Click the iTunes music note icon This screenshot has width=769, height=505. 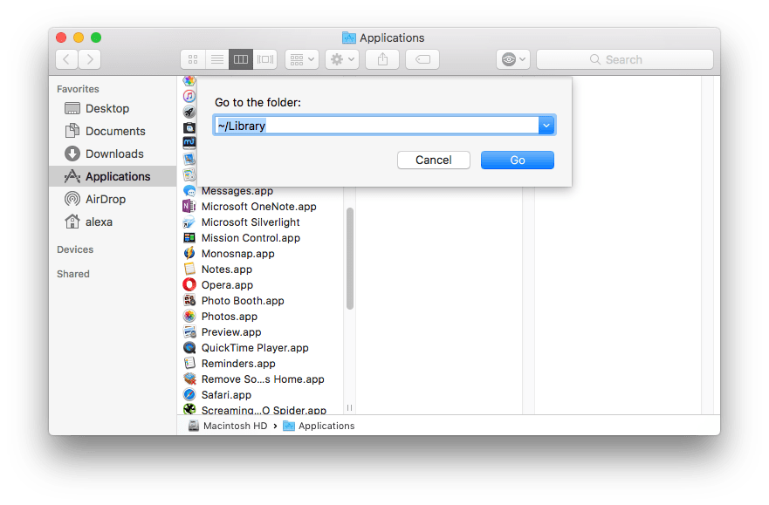[x=189, y=96]
